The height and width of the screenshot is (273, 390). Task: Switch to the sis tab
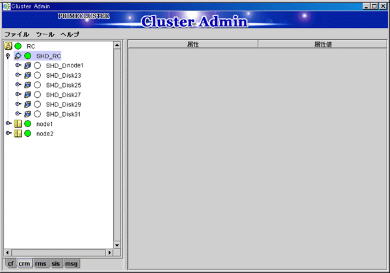56,263
